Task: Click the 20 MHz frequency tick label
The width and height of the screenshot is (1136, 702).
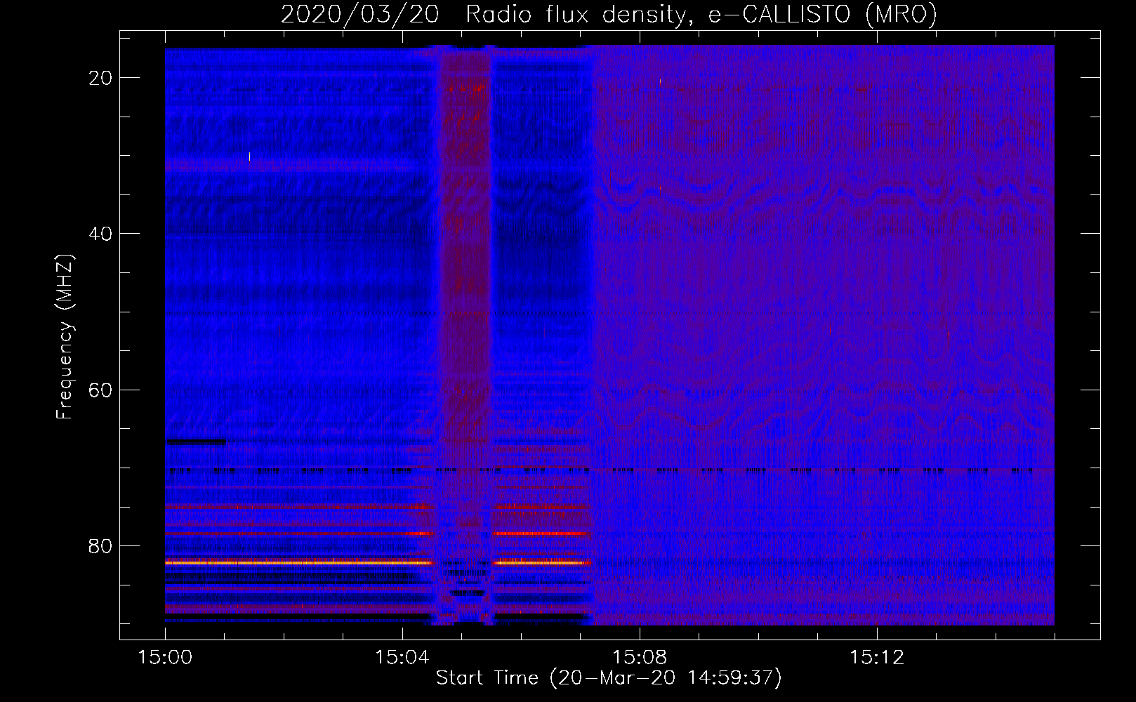Action: 101,78
